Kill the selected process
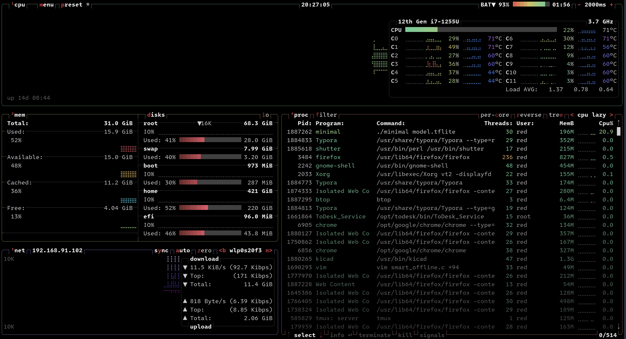 (405, 335)
